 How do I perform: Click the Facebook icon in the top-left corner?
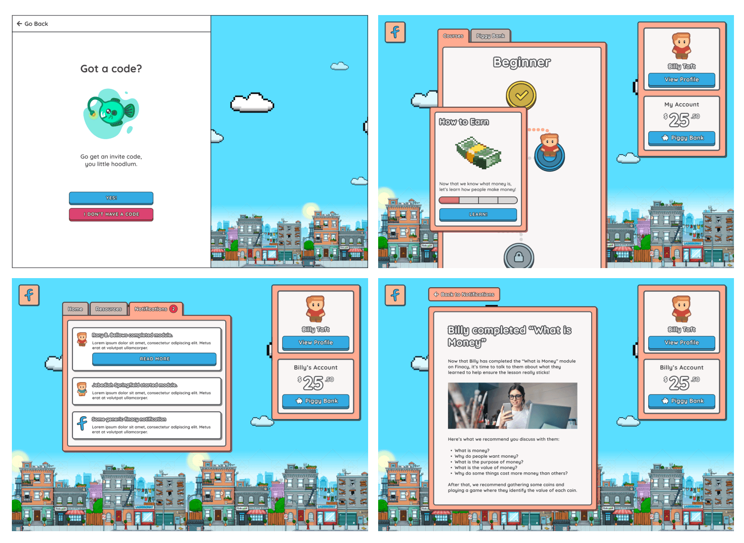(395, 32)
